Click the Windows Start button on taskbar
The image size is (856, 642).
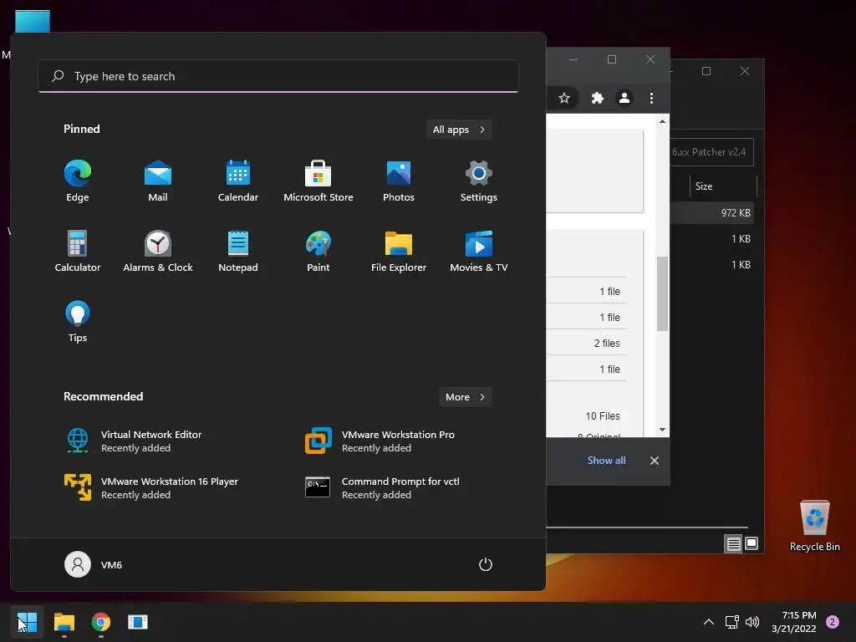coord(27,622)
